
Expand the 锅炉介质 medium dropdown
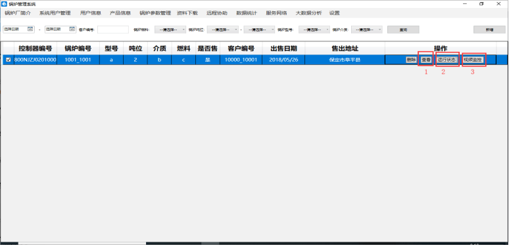point(367,30)
